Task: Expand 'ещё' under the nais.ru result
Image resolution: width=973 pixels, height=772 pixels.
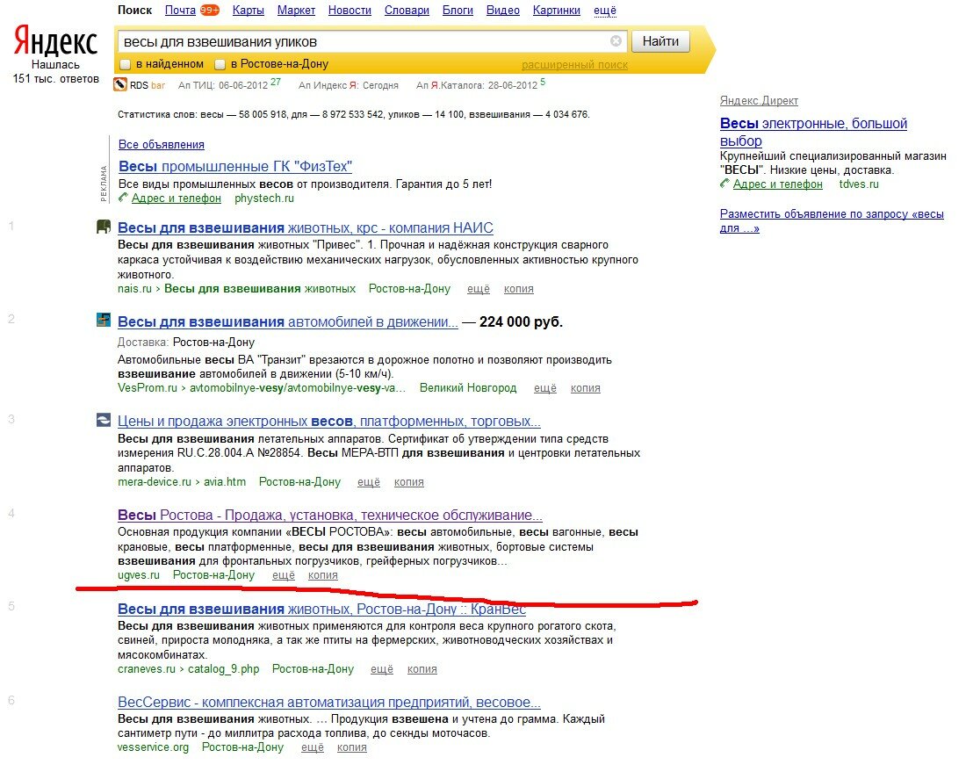Action: tap(479, 289)
